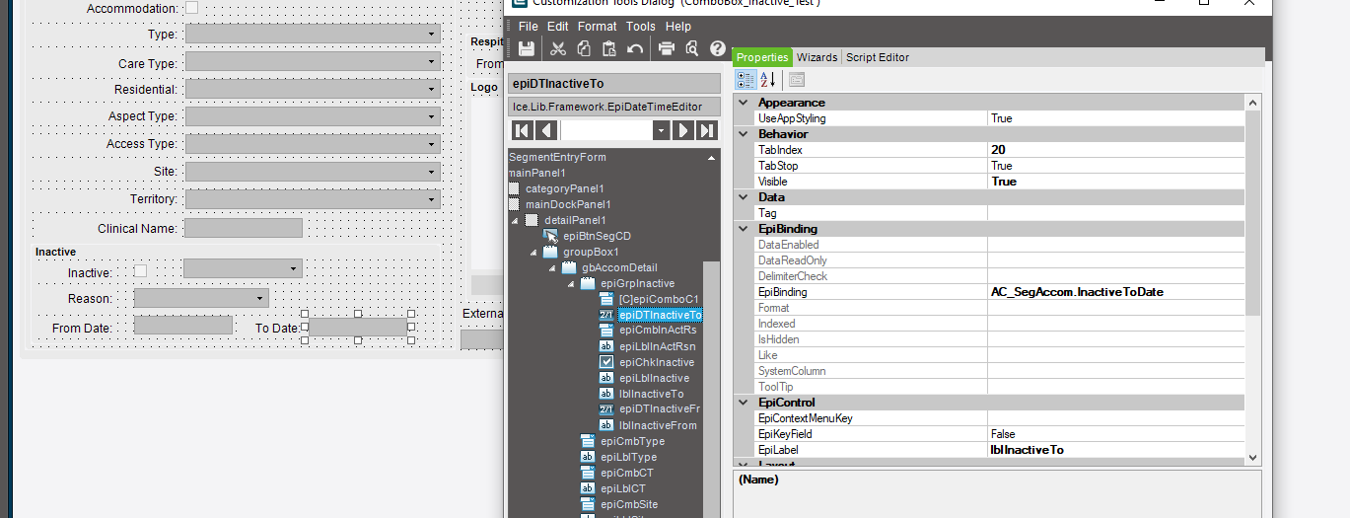This screenshot has width=1350, height=518.
Task: Select [C]epiComboC1 node in tree
Action: click(659, 299)
